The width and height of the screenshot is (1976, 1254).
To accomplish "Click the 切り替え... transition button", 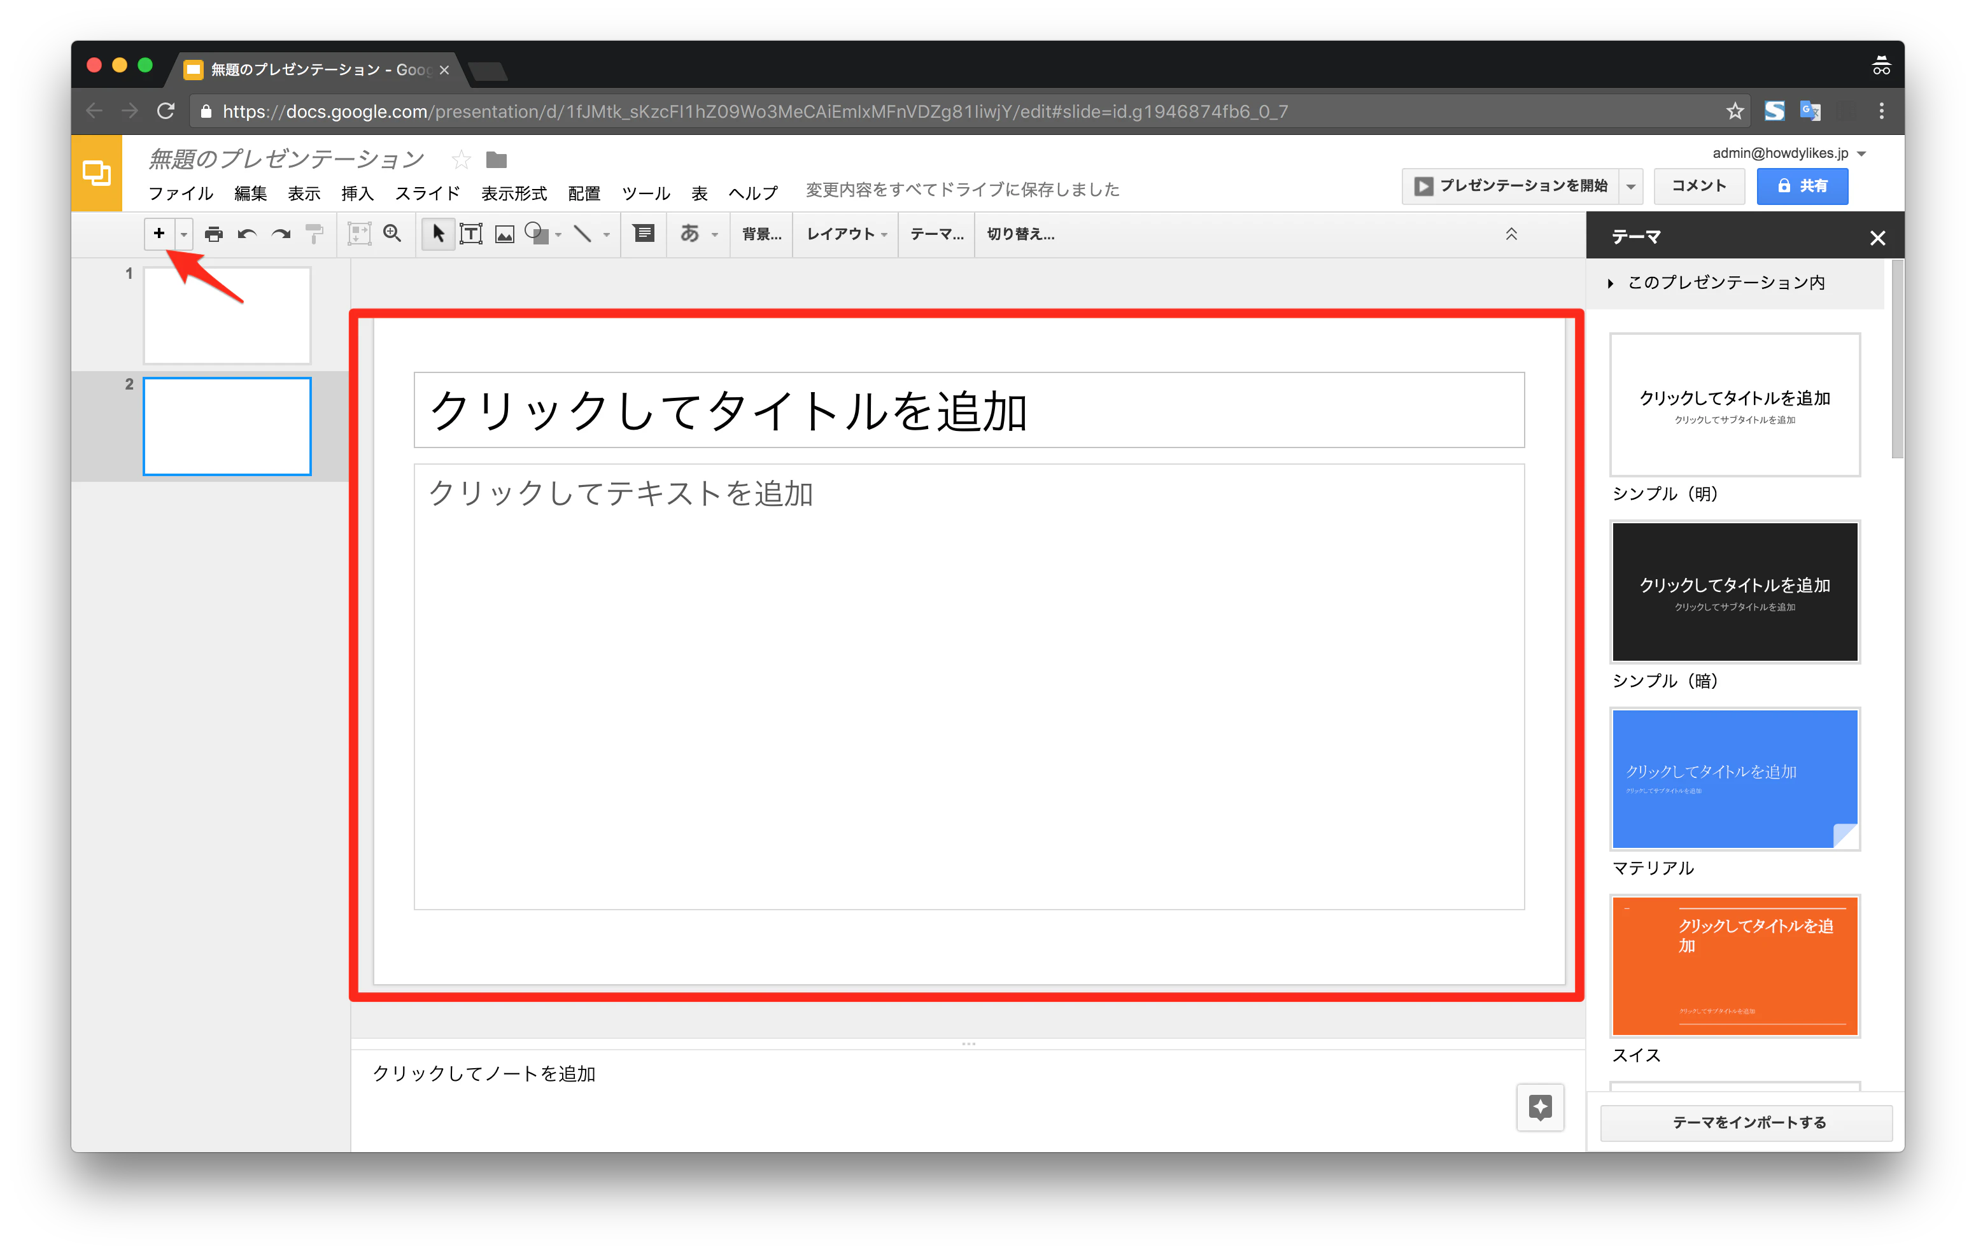I will click(1021, 234).
